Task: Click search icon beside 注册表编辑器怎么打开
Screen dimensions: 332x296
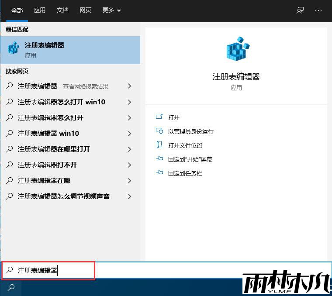Action: pyautogui.click(x=9, y=117)
